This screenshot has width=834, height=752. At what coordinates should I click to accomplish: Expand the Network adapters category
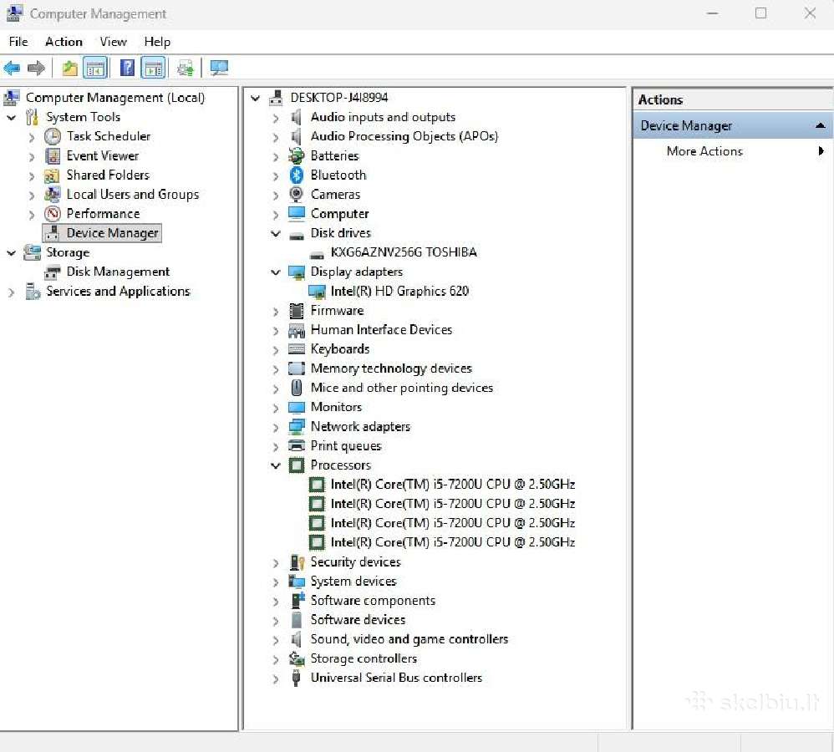pyautogui.click(x=276, y=427)
